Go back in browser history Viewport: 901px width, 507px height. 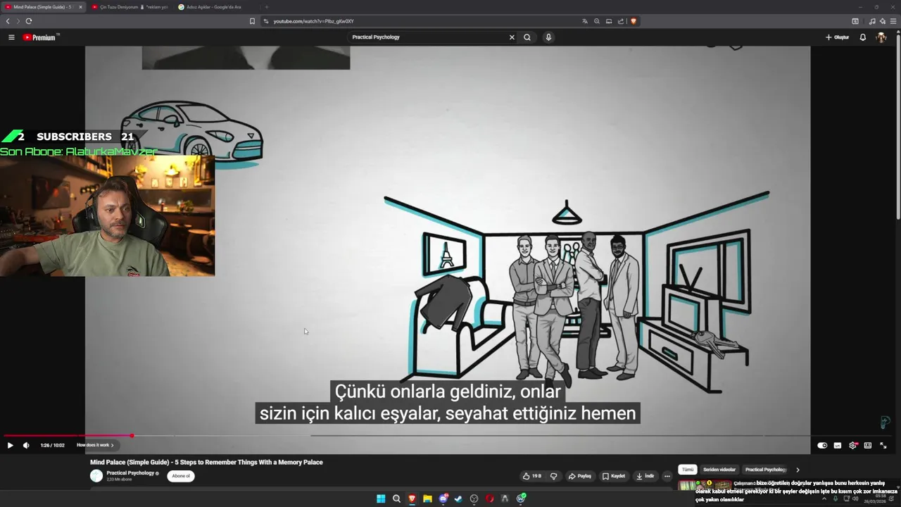(8, 21)
